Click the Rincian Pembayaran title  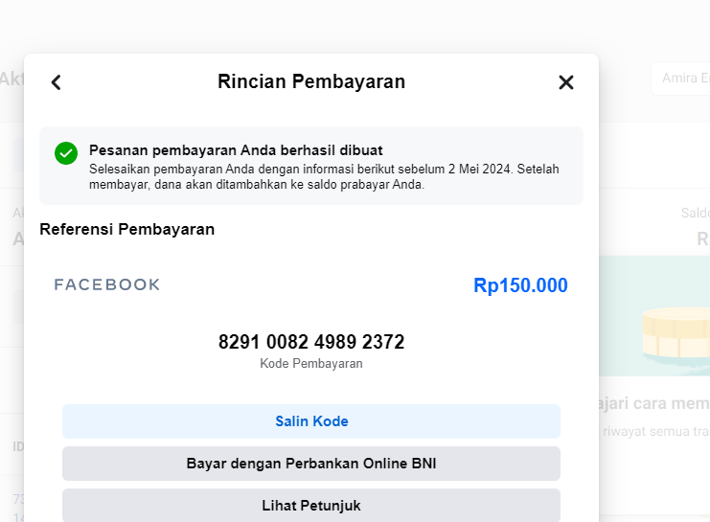(311, 81)
